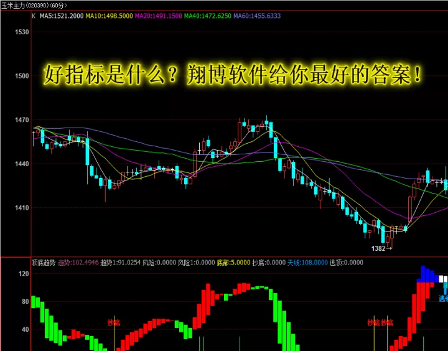
Task: Click the 1382 lowest price marker
Action: click(378, 249)
